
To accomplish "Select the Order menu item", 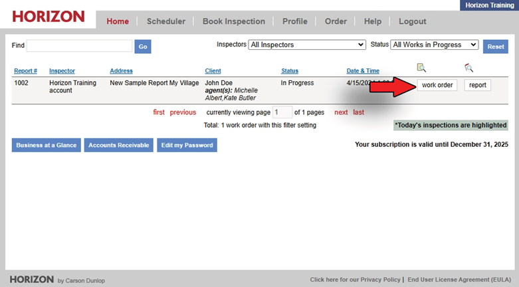I will 336,21.
